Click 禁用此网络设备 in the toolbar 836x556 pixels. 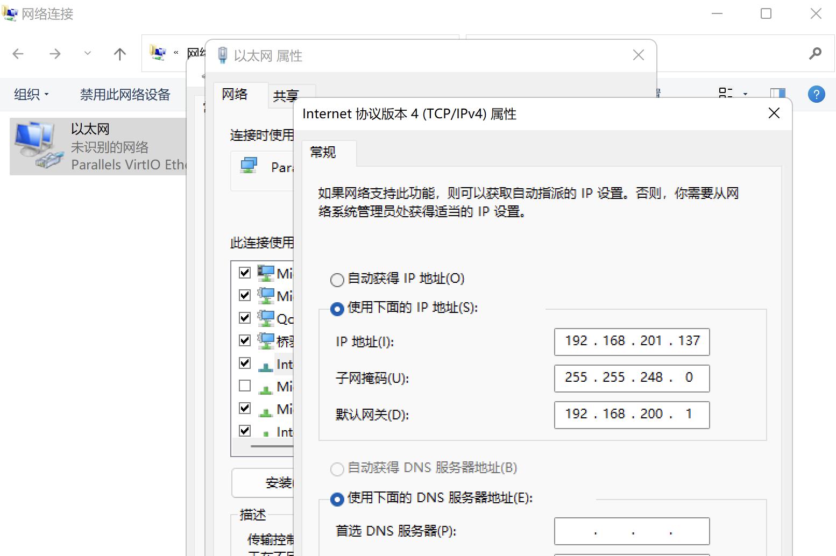(x=125, y=95)
